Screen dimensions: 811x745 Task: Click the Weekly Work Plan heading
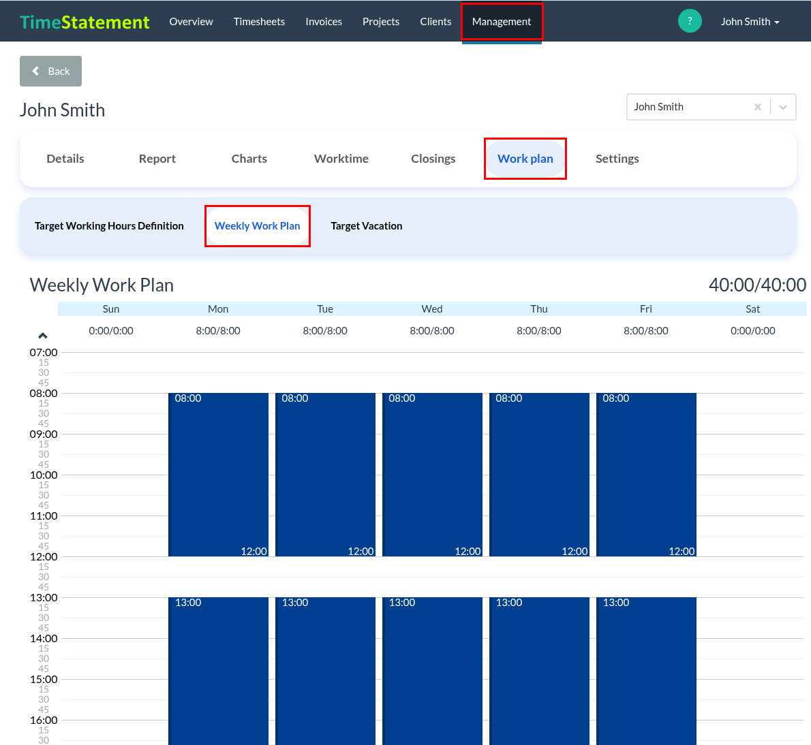tap(102, 285)
